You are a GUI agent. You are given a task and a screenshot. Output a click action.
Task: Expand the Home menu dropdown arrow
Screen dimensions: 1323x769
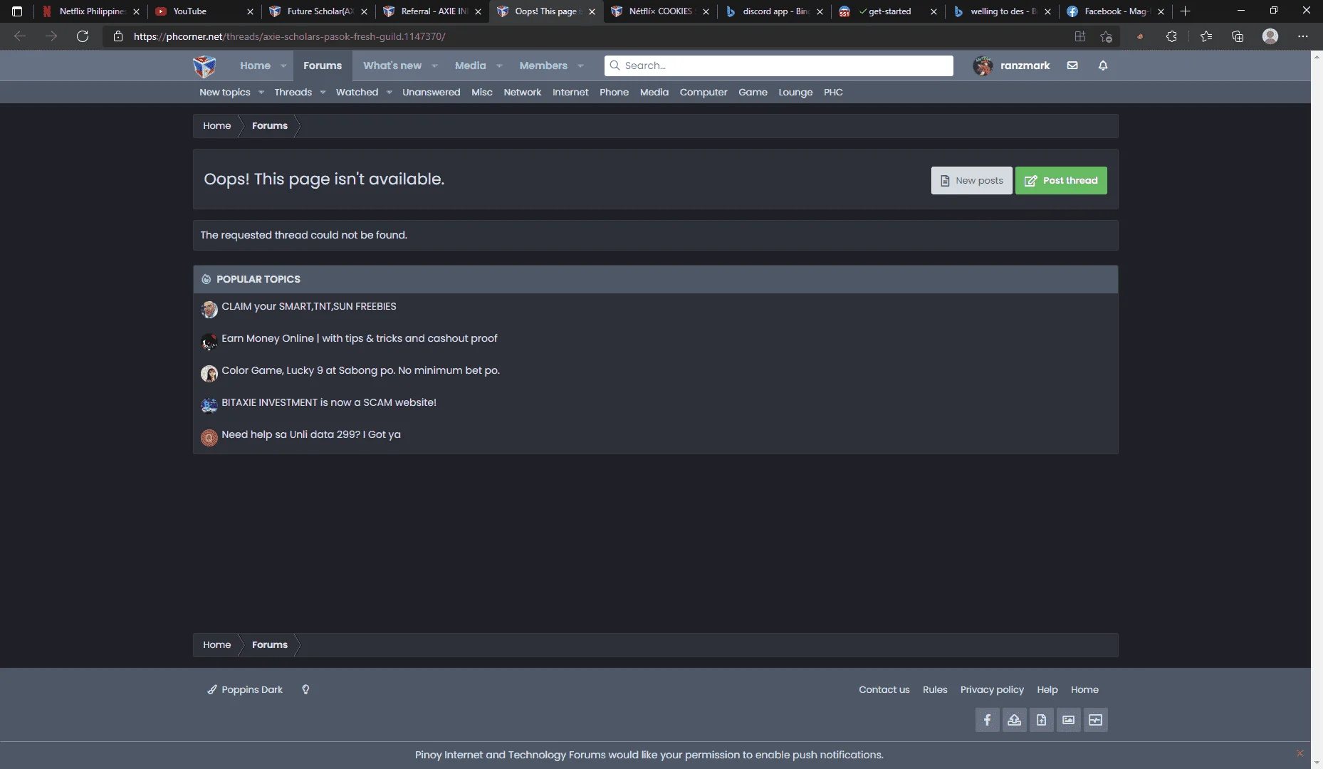[x=283, y=66]
